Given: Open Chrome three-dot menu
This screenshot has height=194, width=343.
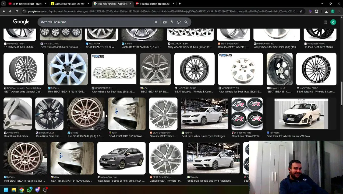Looking at the screenshot, I should (339, 11).
